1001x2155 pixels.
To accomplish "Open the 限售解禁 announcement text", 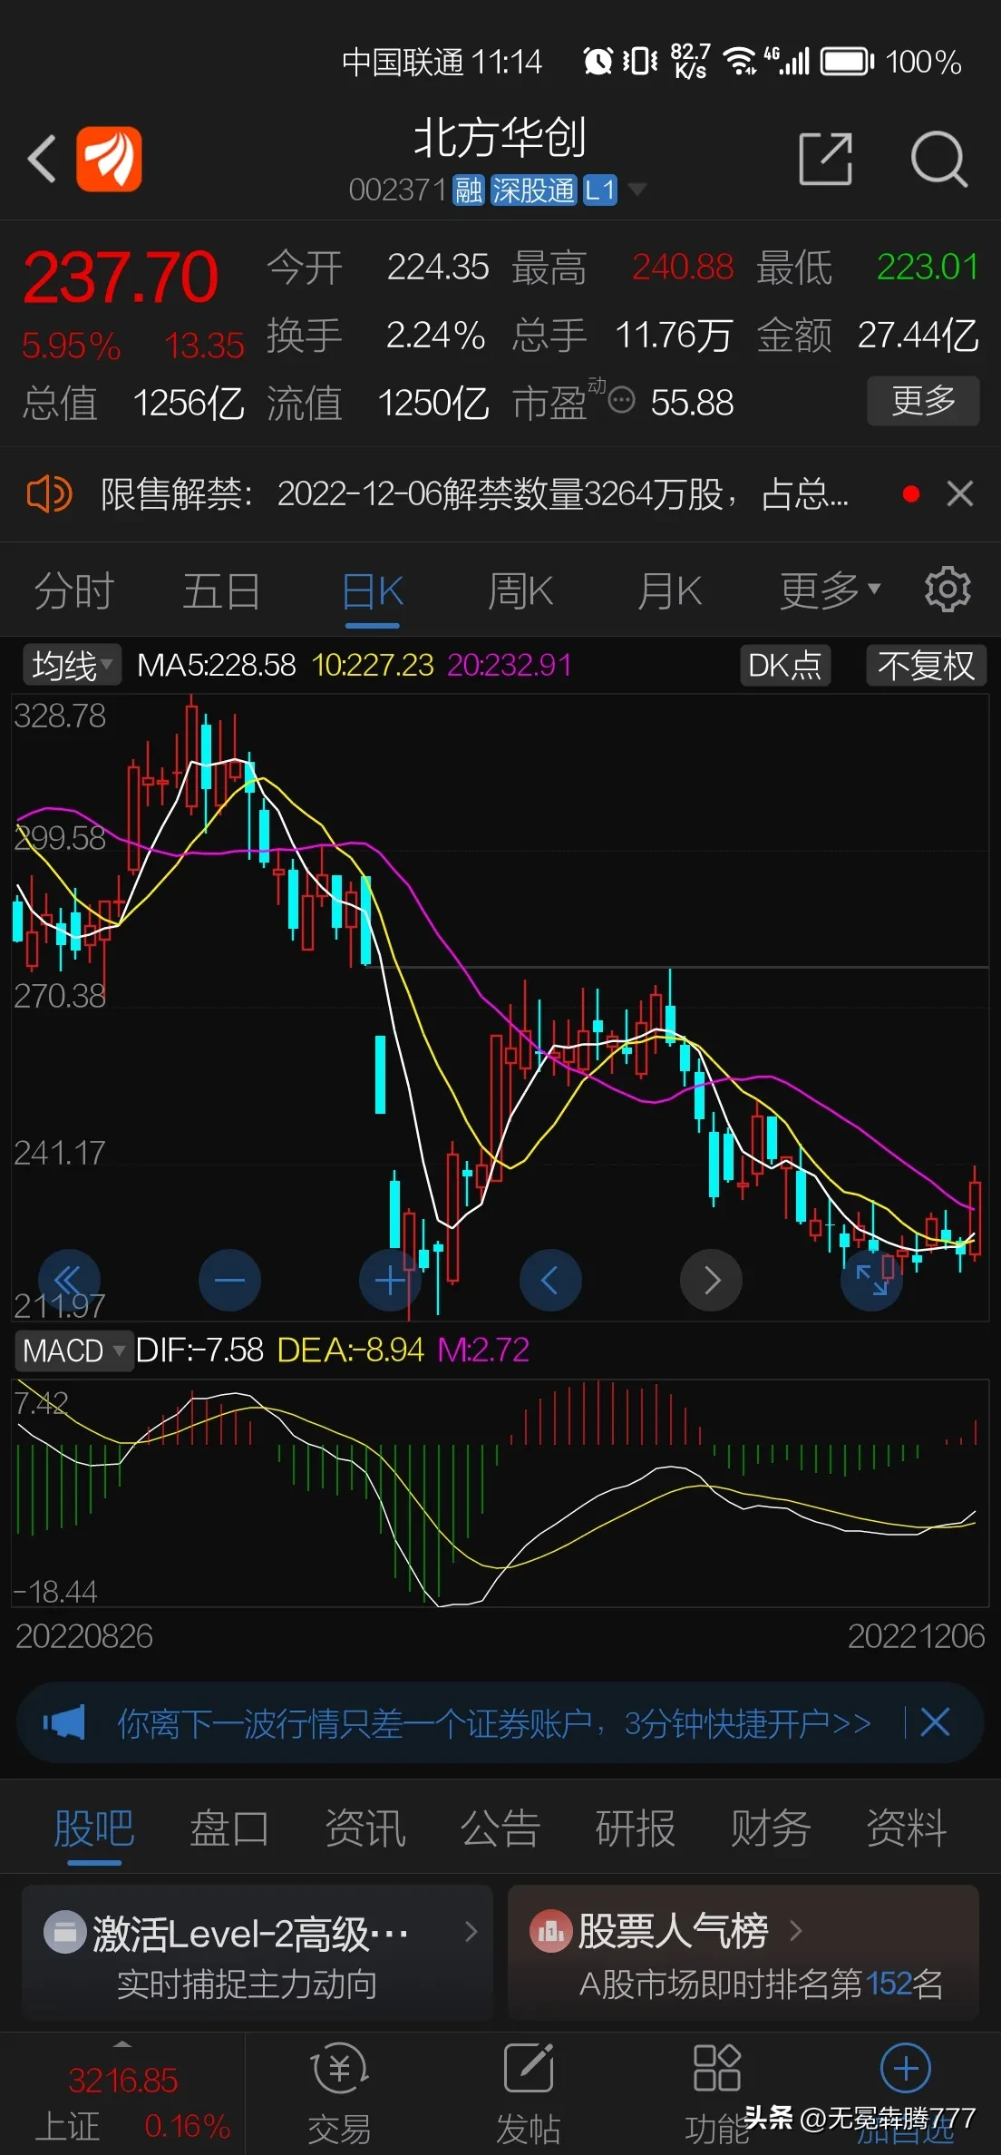I will click(x=474, y=494).
